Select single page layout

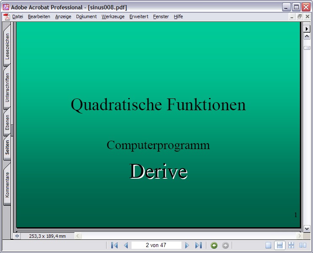point(268,245)
